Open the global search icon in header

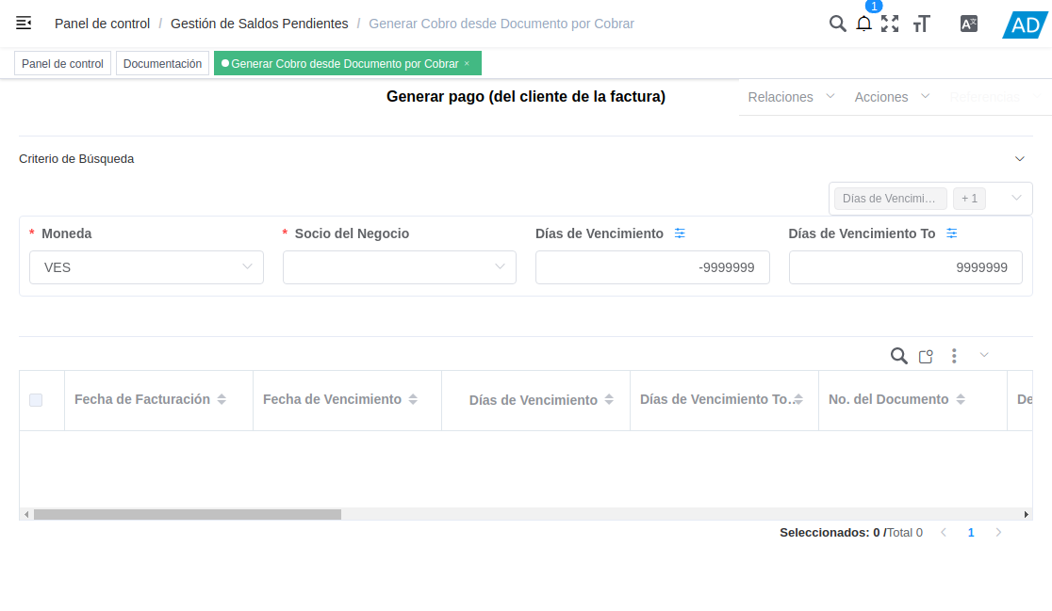coord(838,24)
